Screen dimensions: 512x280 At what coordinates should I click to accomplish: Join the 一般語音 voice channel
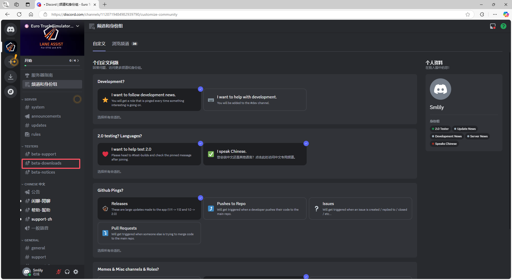pyautogui.click(x=52, y=228)
